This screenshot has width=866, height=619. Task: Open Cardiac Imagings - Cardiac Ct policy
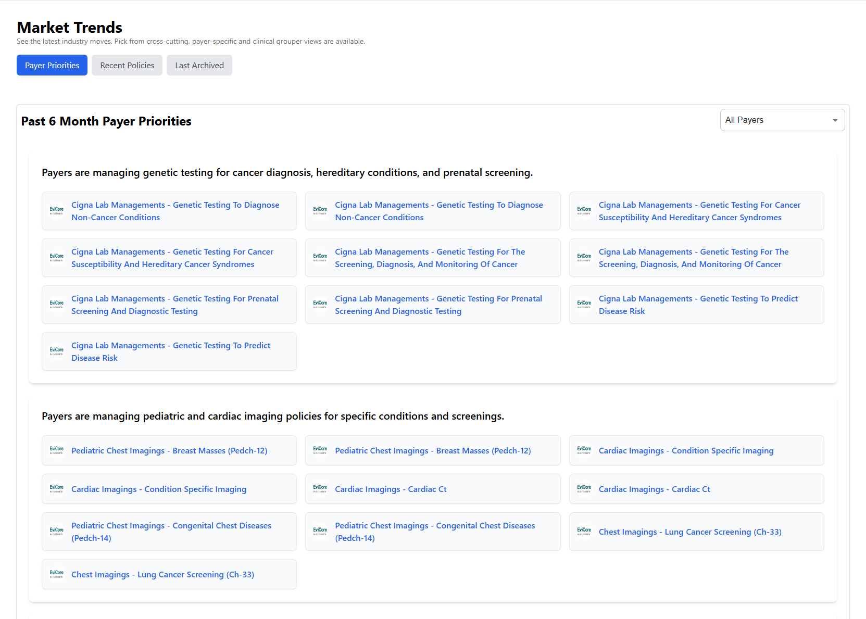click(391, 489)
